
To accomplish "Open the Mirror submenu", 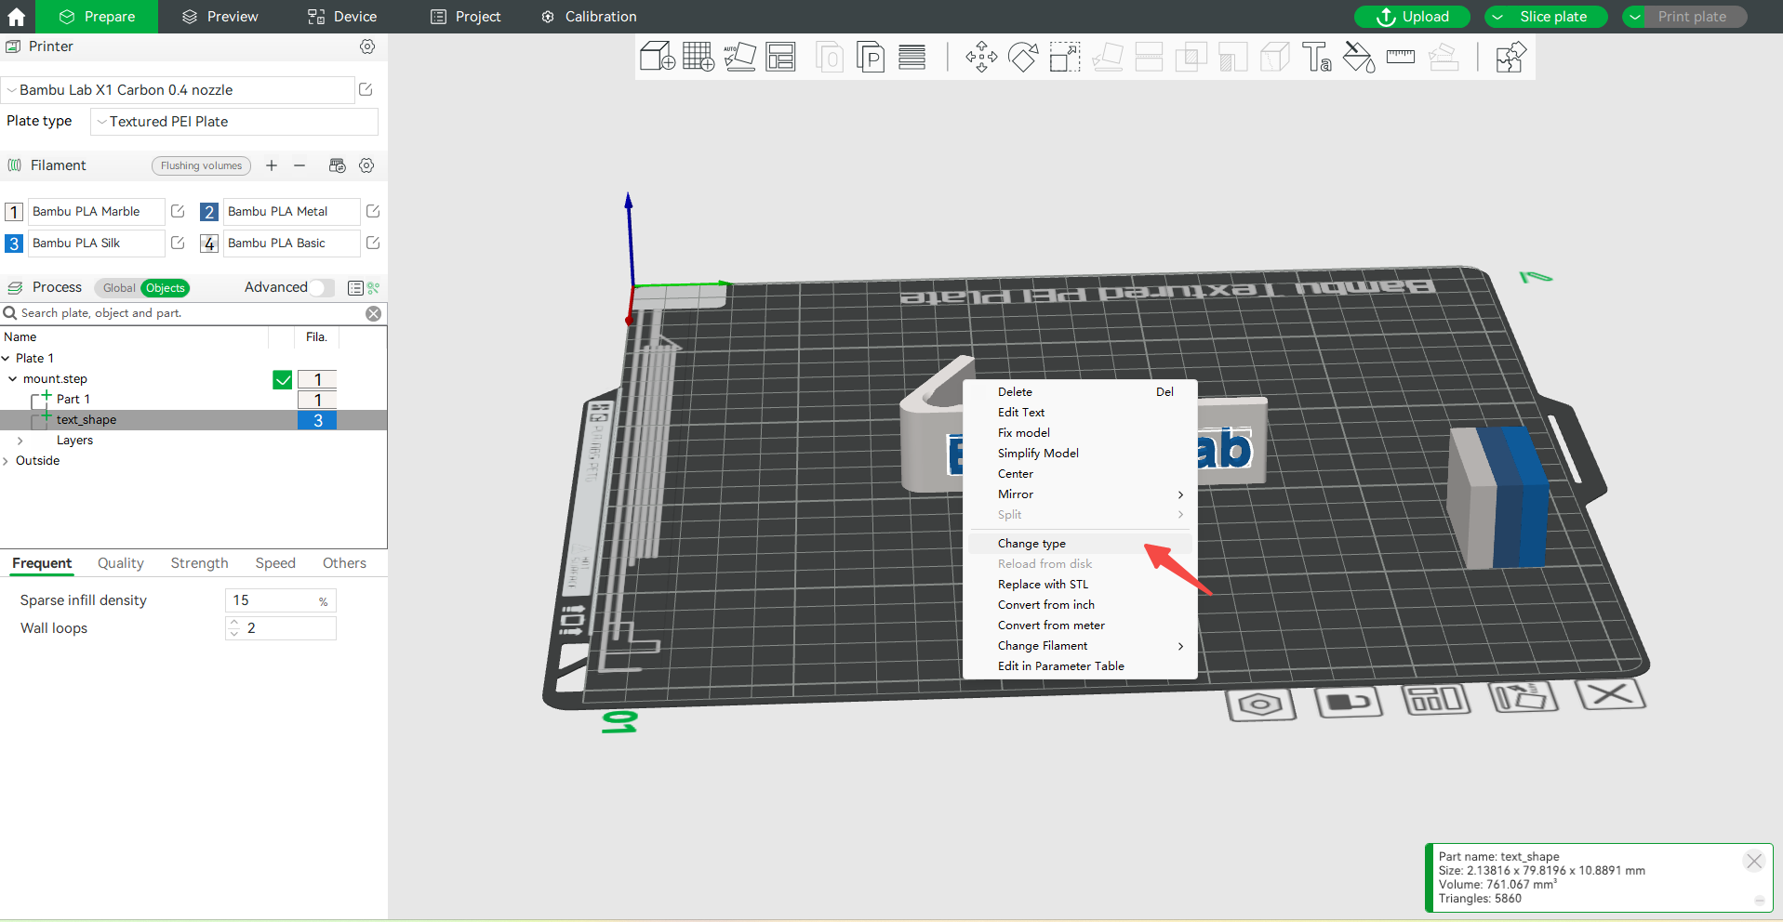I will [1080, 494].
